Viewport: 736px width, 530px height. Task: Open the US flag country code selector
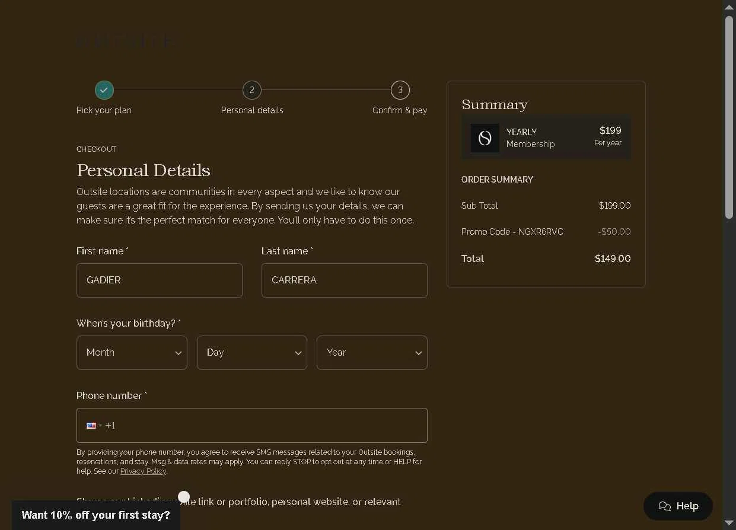pos(94,426)
